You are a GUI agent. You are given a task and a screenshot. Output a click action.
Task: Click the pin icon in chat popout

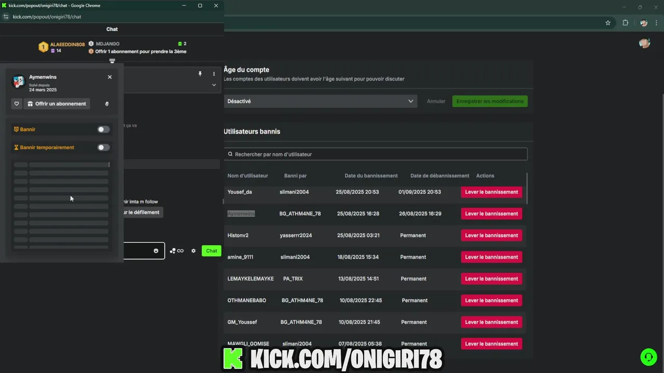(x=200, y=74)
